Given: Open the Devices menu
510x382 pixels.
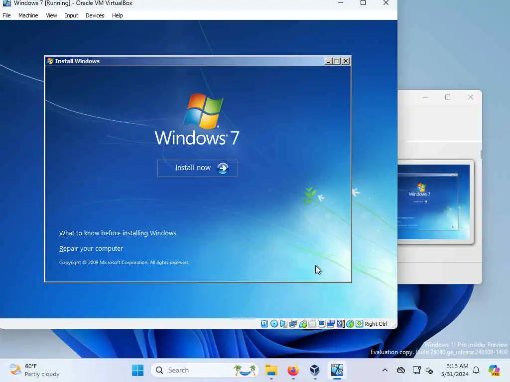Looking at the screenshot, I should click(95, 15).
